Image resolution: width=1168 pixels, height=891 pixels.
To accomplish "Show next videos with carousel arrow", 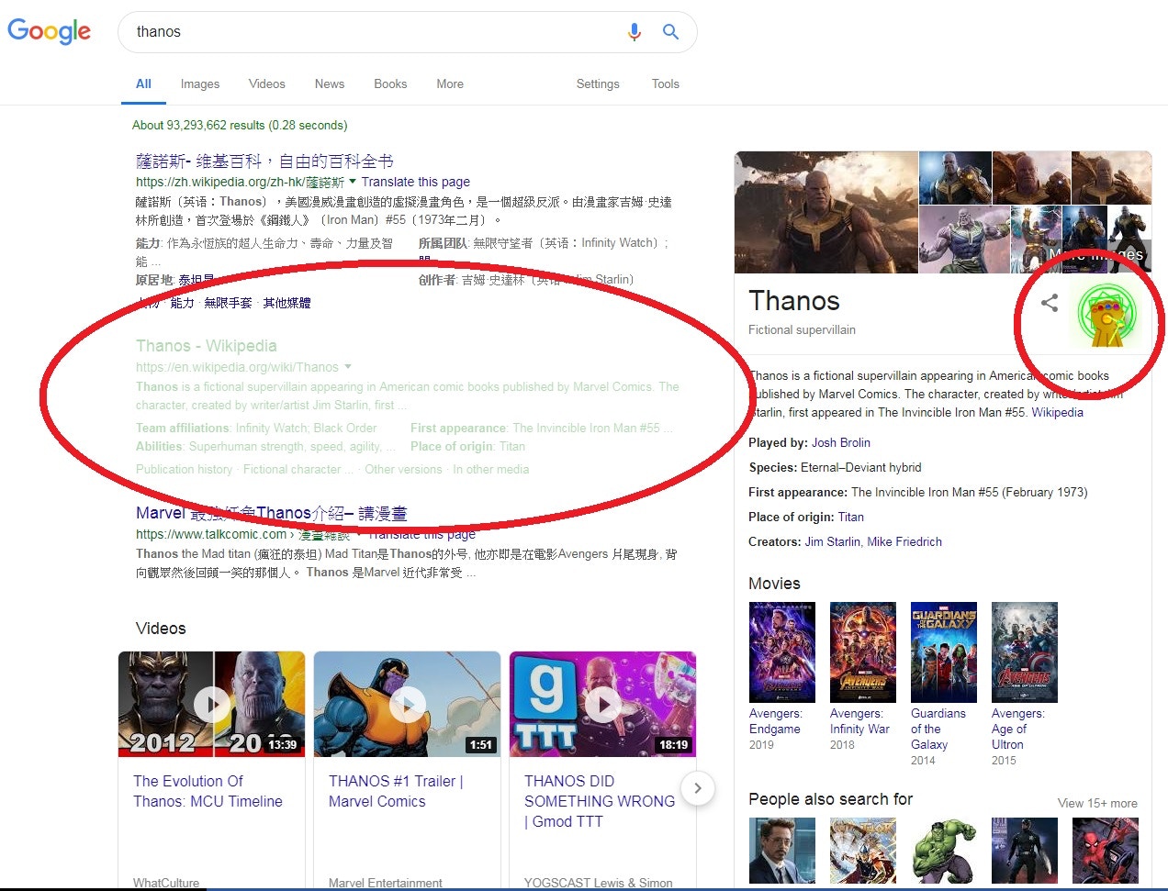I will click(698, 788).
